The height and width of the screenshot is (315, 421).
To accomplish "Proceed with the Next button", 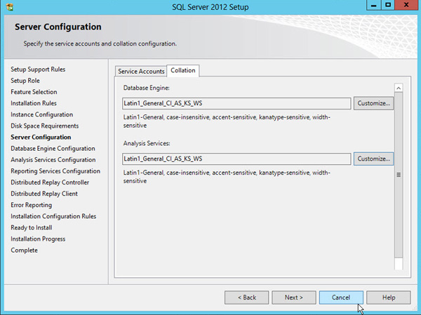I will [x=294, y=297].
